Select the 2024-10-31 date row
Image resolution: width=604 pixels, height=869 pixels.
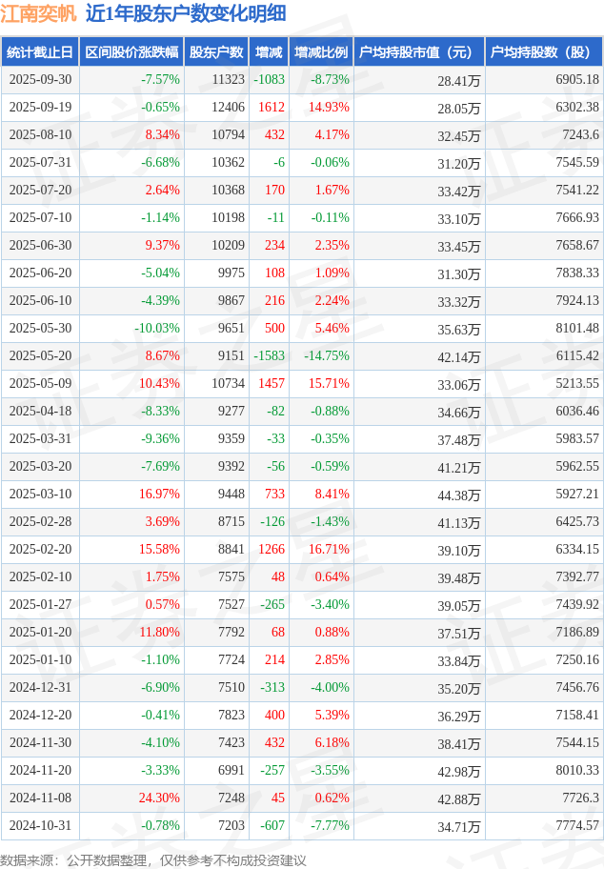click(x=39, y=826)
